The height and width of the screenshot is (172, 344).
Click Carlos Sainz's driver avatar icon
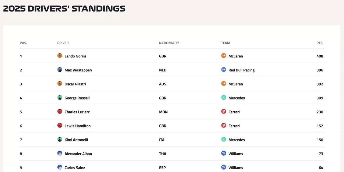(60, 167)
